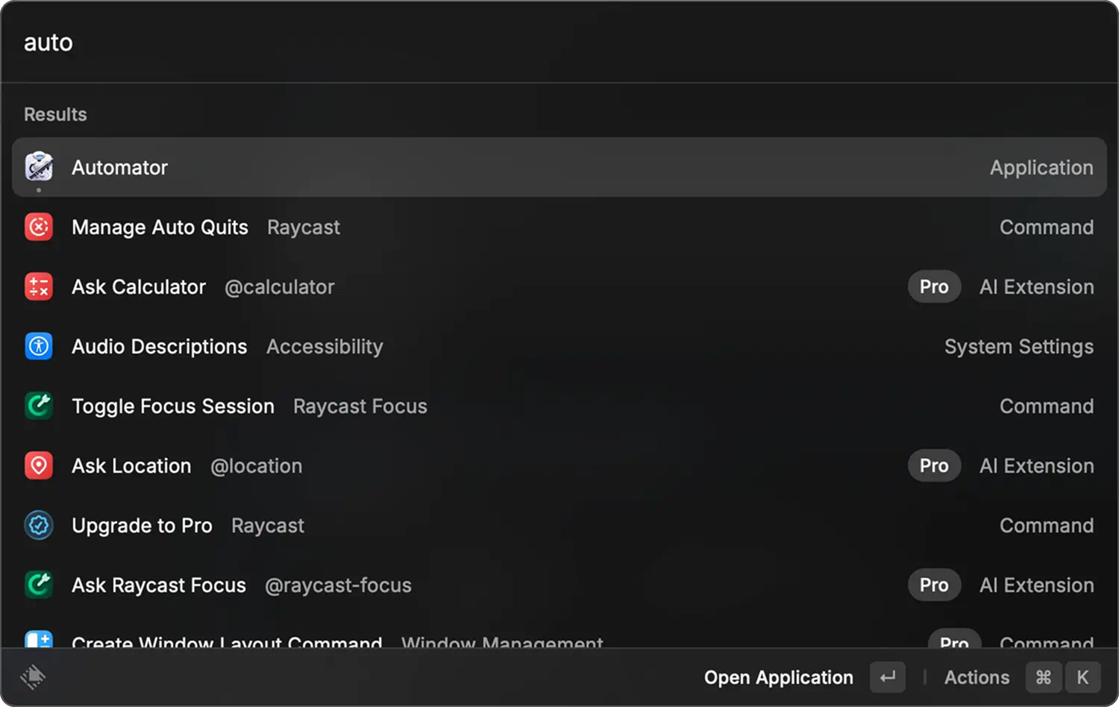Click the Manage Auto Quits icon

[39, 227]
